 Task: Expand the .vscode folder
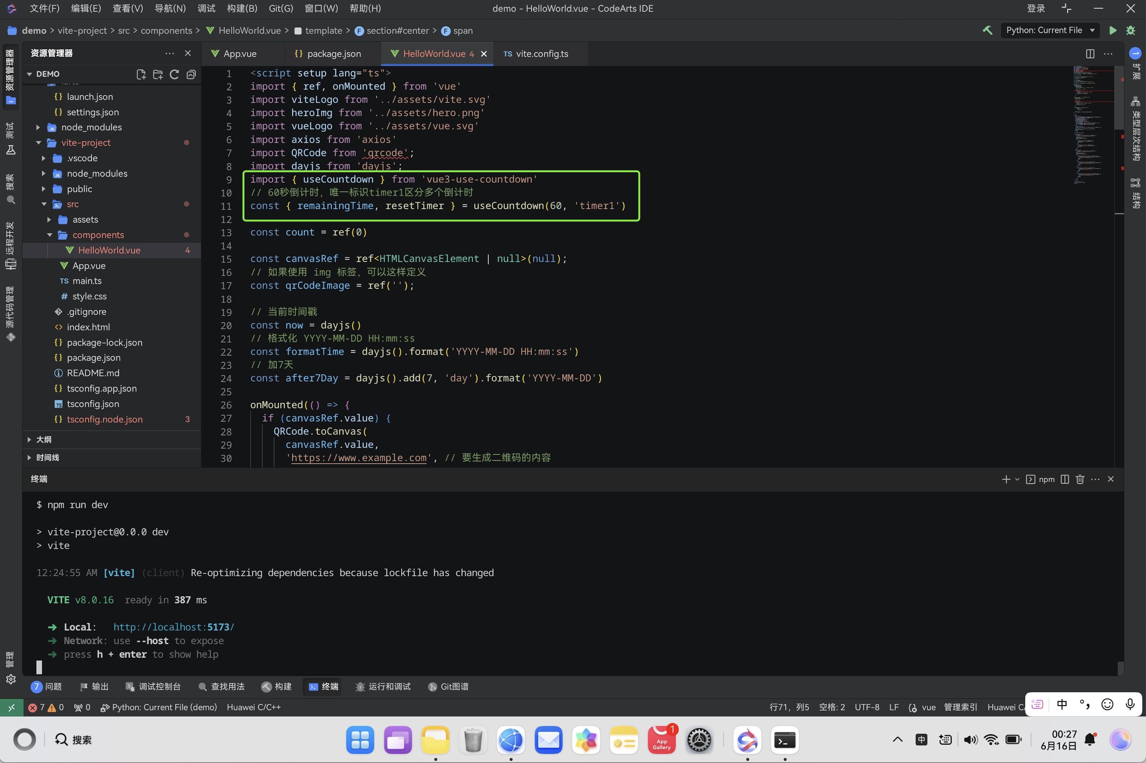(x=44, y=158)
